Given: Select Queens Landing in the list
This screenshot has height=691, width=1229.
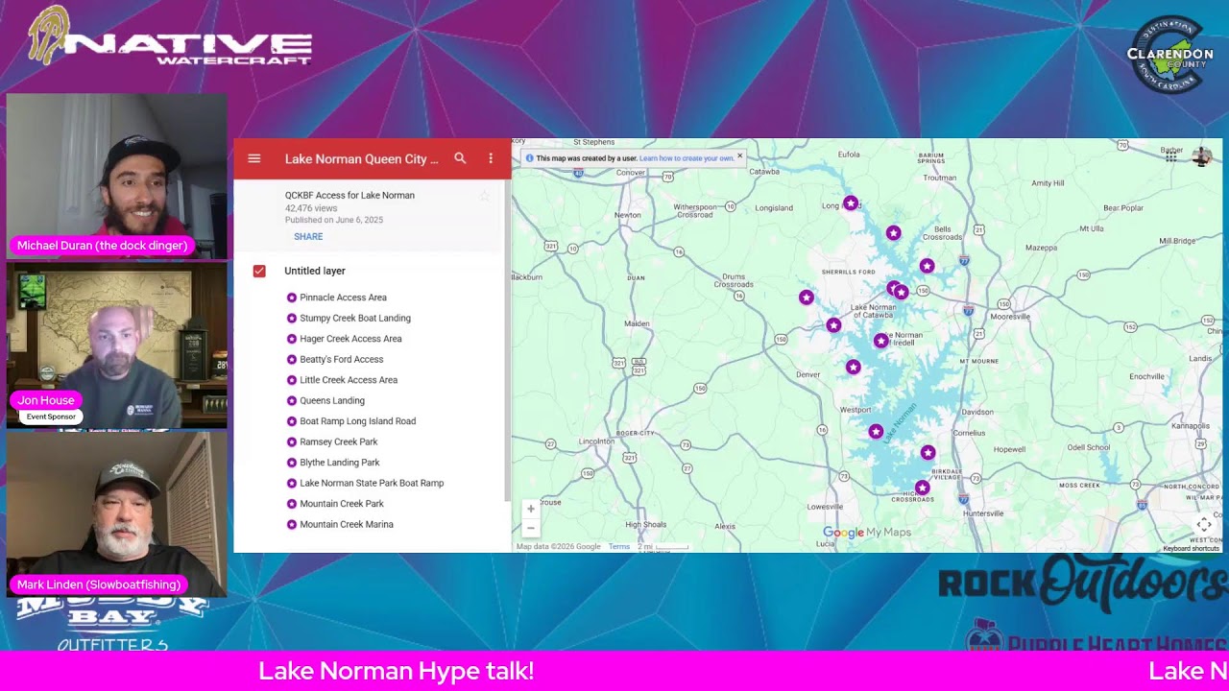Looking at the screenshot, I should pos(332,401).
